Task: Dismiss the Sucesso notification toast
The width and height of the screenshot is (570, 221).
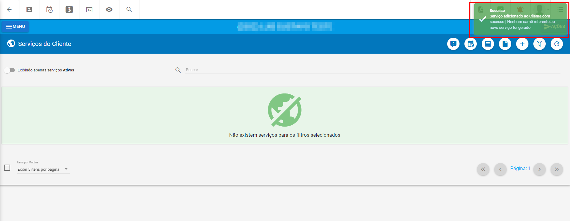Action: click(x=520, y=19)
